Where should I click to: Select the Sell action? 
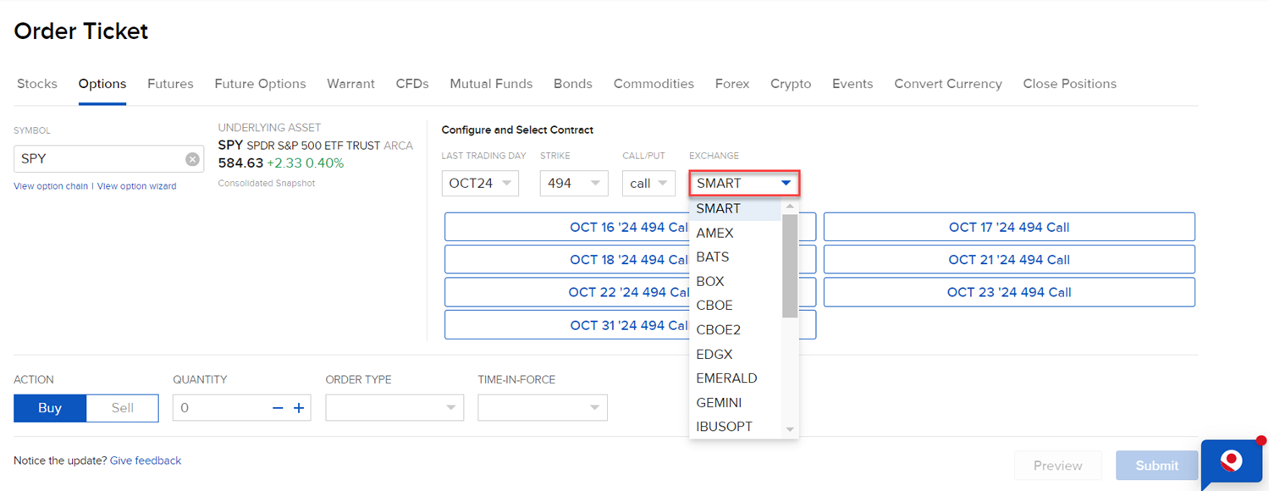click(x=122, y=407)
